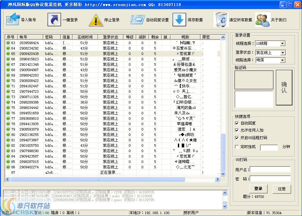The image size is (302, 216).
Task: Click the Import Accounts (导入帐号) icon
Action: click(13, 19)
